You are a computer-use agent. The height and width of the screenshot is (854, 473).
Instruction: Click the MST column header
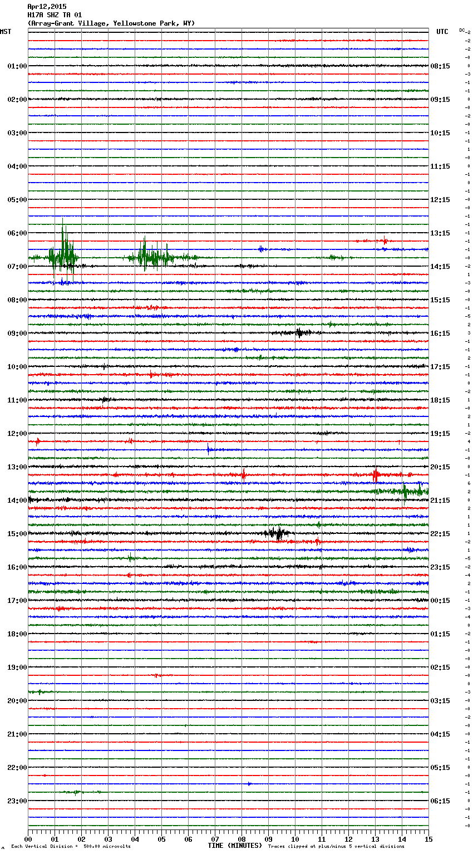point(5,32)
